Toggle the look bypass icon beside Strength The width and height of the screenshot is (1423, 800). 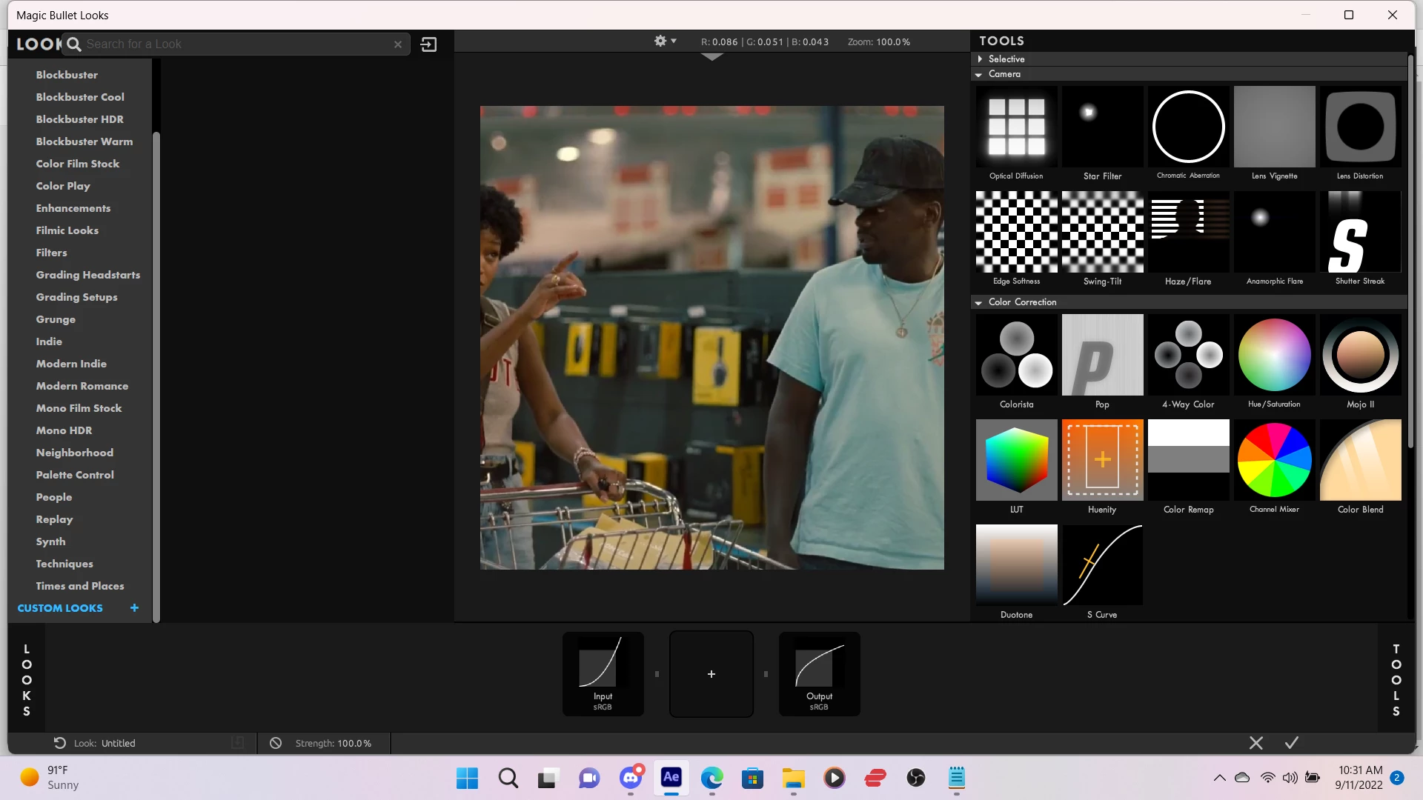coord(276,743)
